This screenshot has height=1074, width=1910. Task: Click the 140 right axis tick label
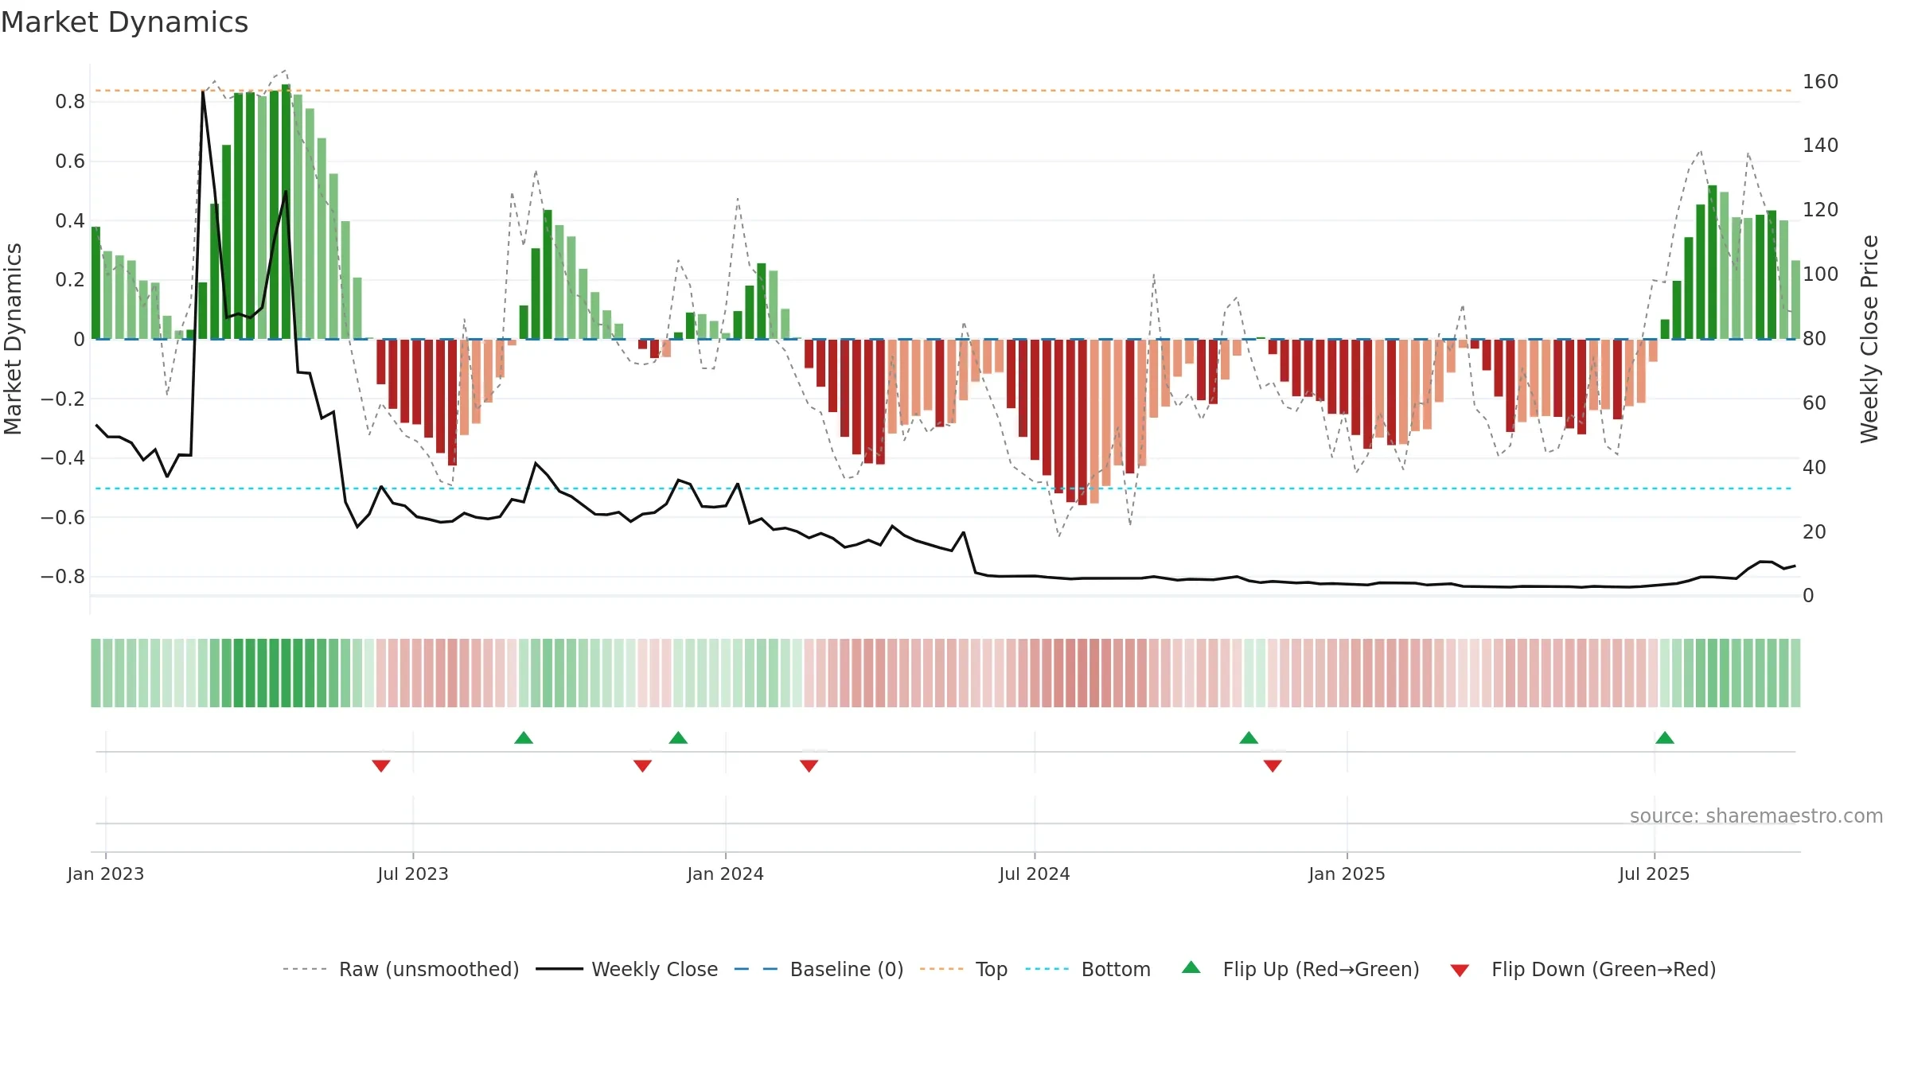point(1821,146)
